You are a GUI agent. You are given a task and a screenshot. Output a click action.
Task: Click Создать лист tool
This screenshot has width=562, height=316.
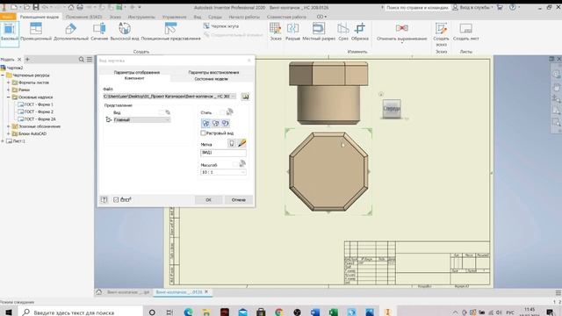click(x=465, y=32)
